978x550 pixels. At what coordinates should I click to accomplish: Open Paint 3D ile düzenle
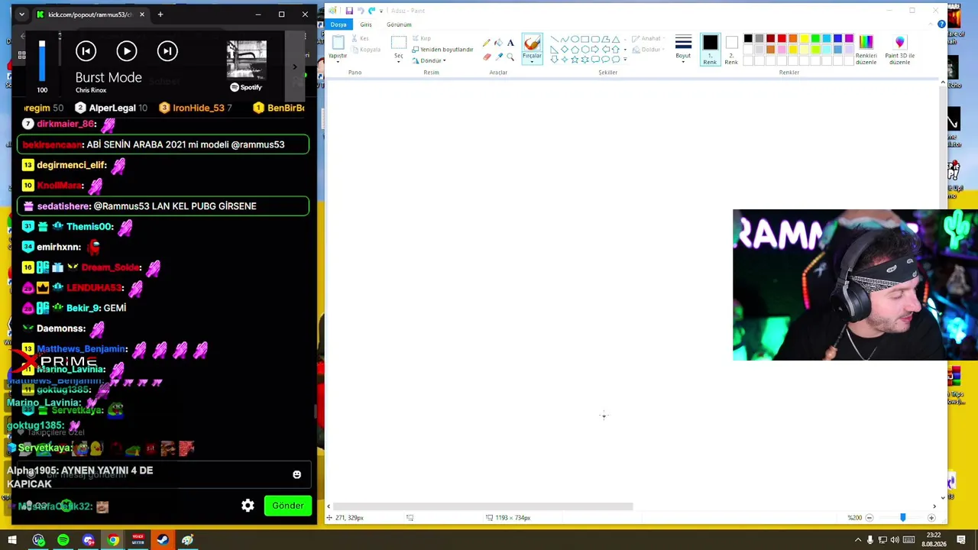click(x=899, y=50)
